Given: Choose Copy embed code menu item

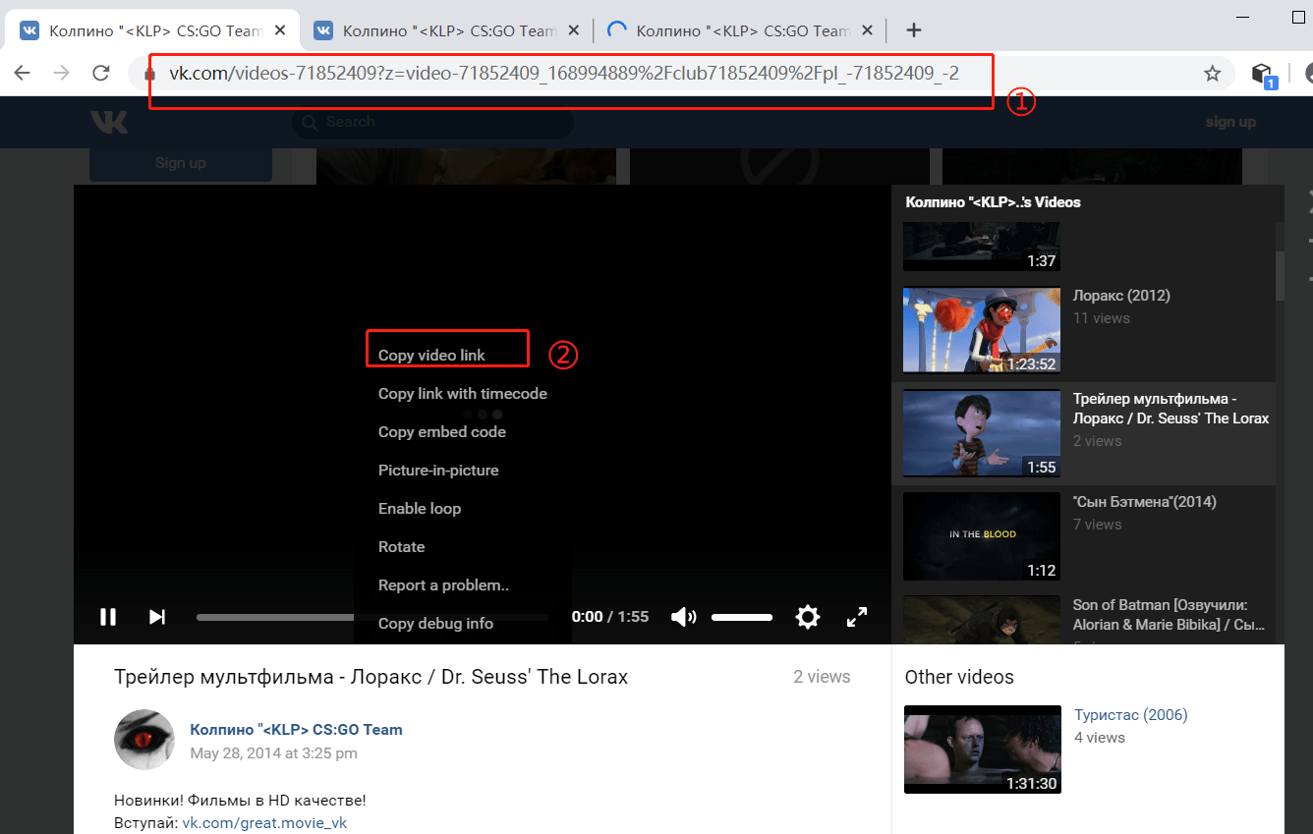Looking at the screenshot, I should coord(442,431).
